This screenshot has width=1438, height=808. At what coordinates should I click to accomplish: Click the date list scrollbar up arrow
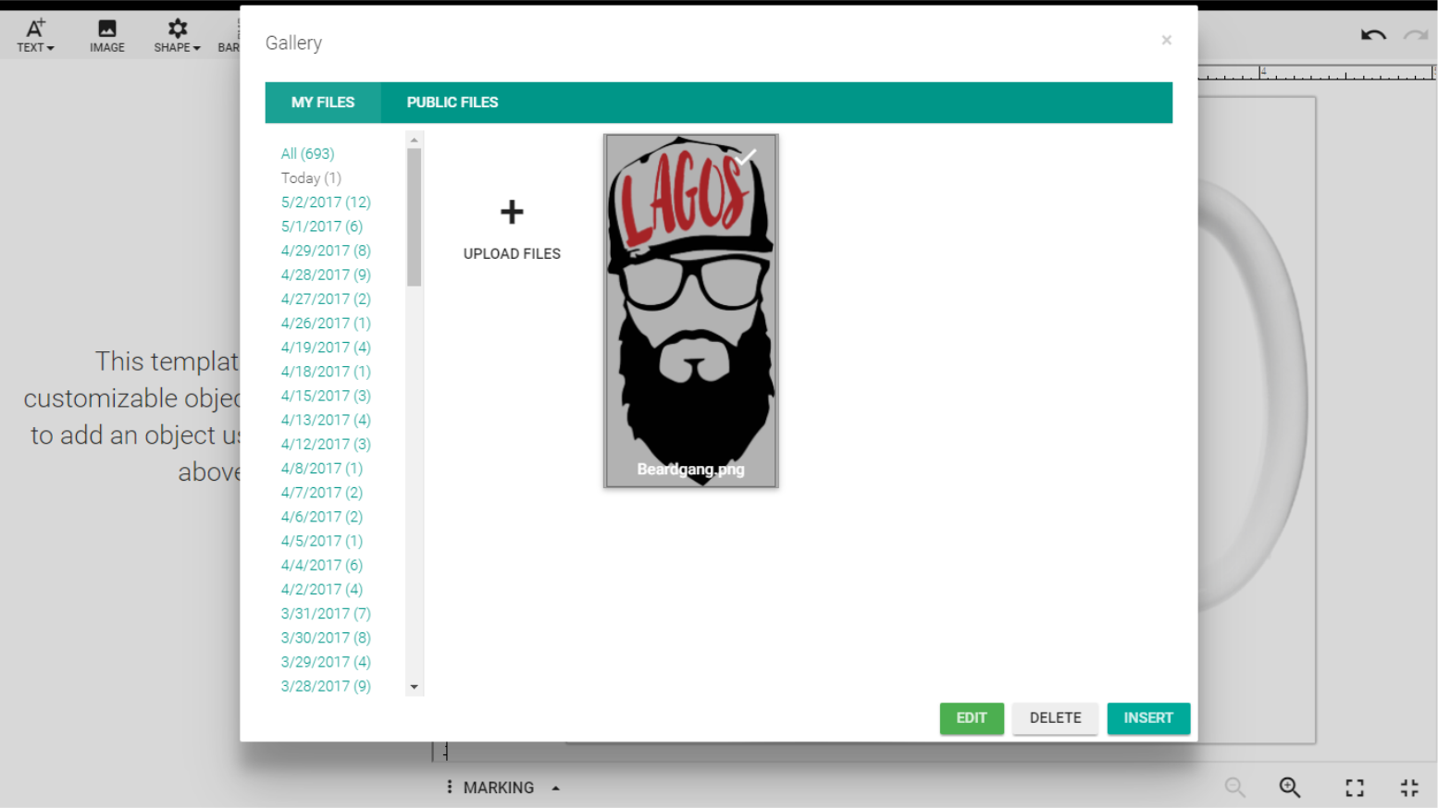tap(415, 140)
